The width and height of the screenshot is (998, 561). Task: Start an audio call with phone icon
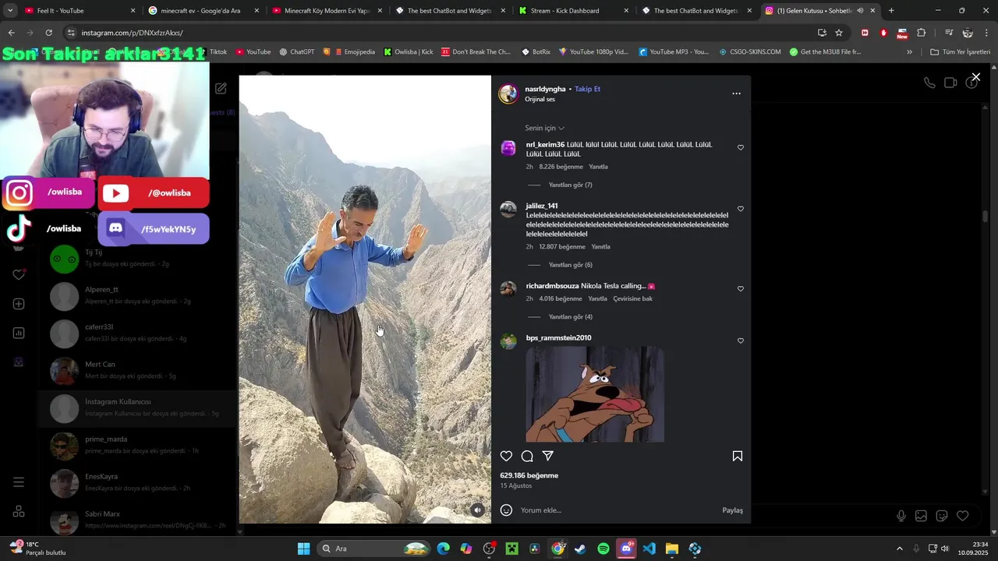pos(929,83)
